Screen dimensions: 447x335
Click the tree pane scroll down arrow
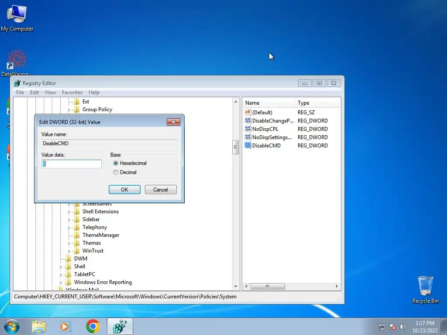click(x=236, y=286)
